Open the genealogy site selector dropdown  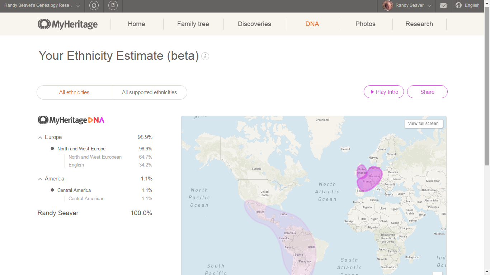click(78, 6)
